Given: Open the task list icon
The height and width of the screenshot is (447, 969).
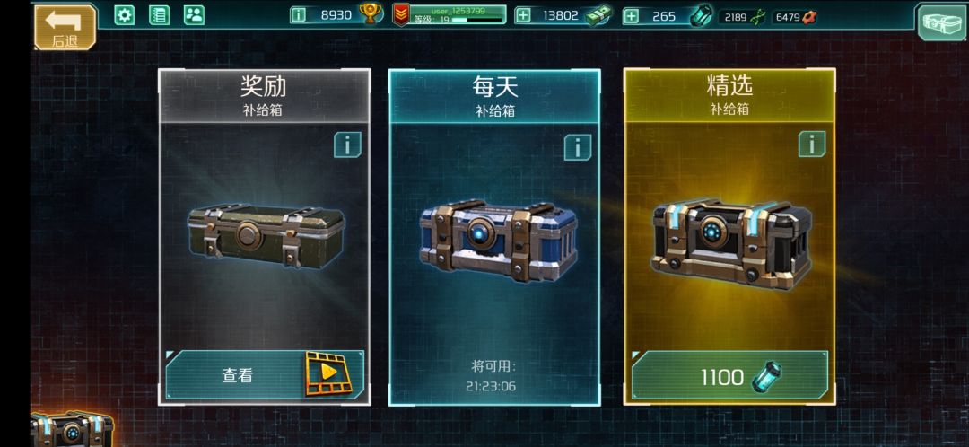Looking at the screenshot, I should (x=160, y=15).
